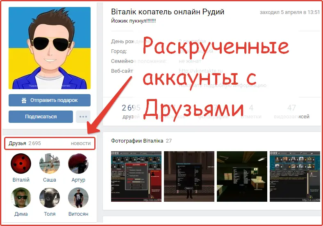Click the 'Город:' label
Viewport: 323px width, 226px height.
[119, 51]
